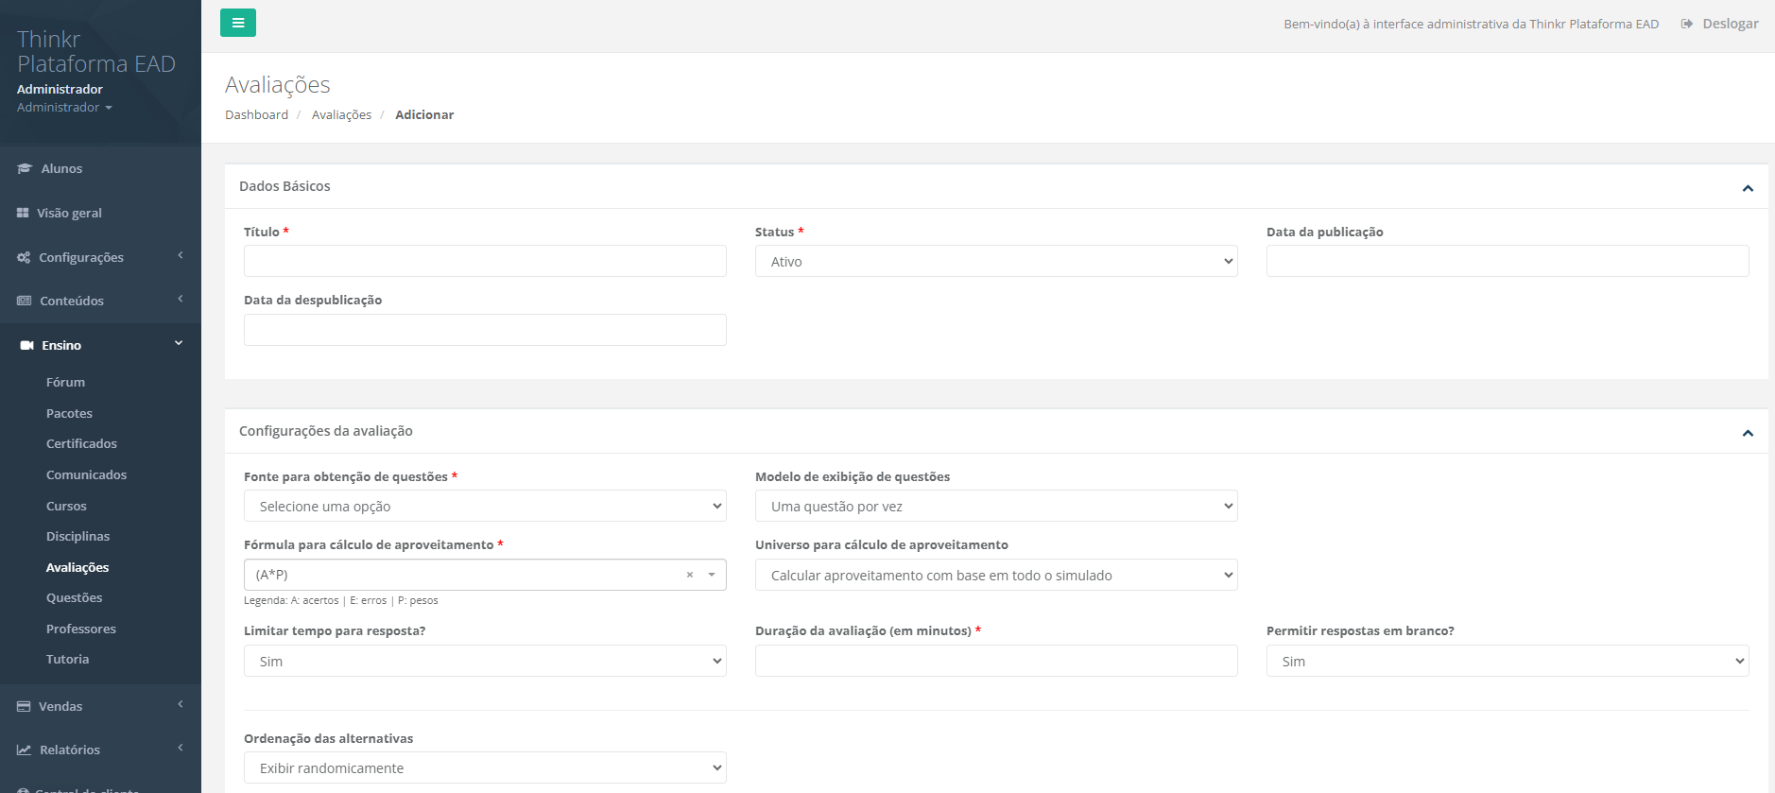Open the Comunicados submenu item
The height and width of the screenshot is (793, 1775).
(86, 474)
